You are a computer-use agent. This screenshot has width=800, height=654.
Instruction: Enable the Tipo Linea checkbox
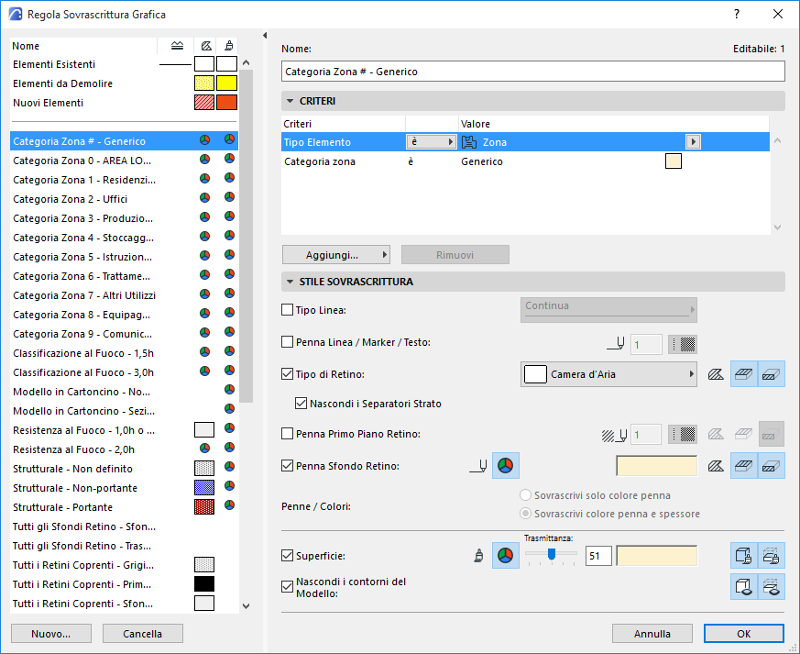click(x=288, y=311)
